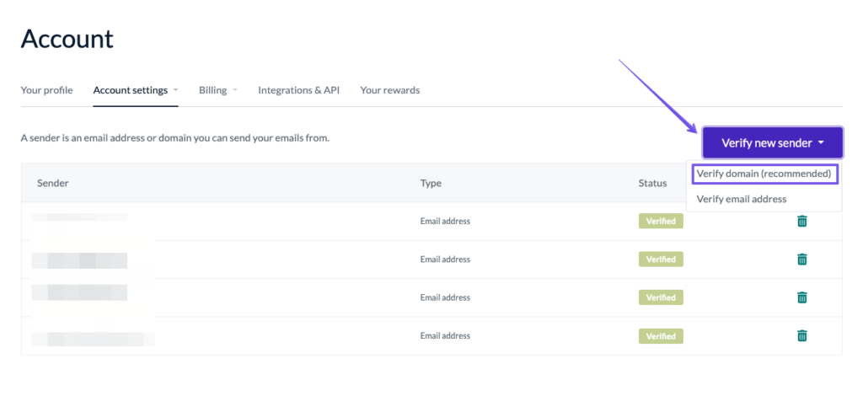This screenshot has height=396, width=863.
Task: Remove the third sender using trash icon
Action: (x=801, y=297)
